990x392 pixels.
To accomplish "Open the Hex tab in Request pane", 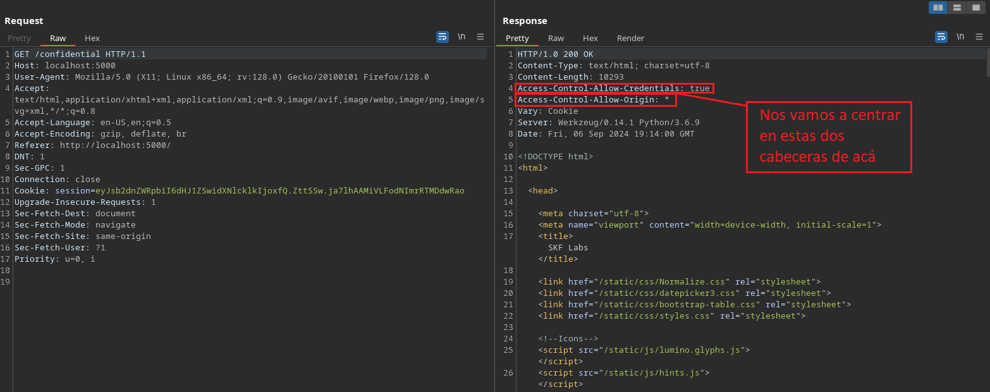I will pyautogui.click(x=92, y=38).
